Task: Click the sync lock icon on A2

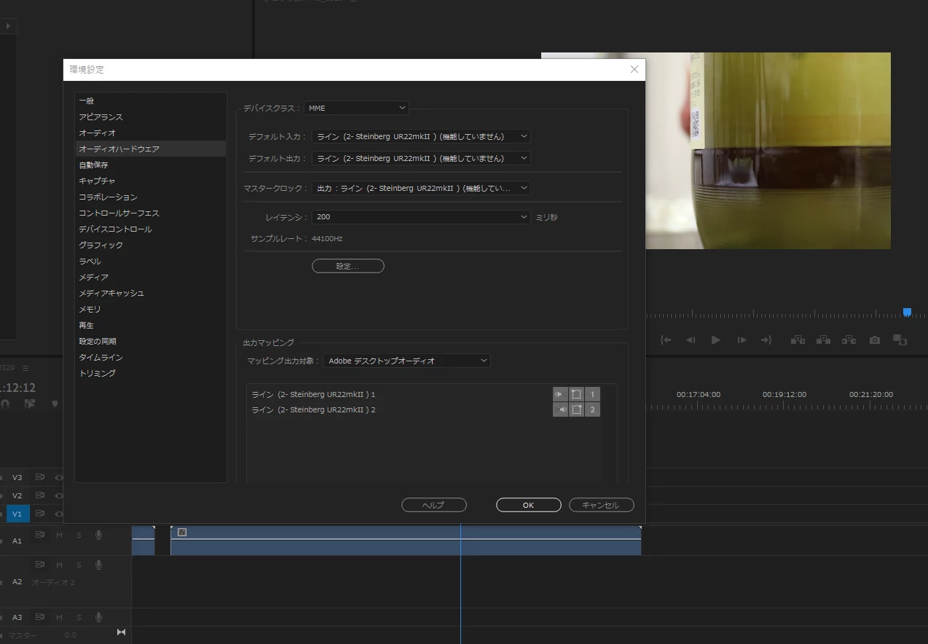Action: 40,565
